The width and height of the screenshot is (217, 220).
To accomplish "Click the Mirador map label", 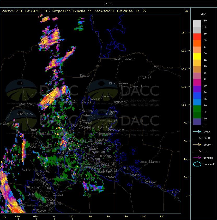I will 110,177.
